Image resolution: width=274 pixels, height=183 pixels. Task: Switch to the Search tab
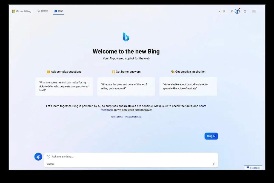[43, 11]
